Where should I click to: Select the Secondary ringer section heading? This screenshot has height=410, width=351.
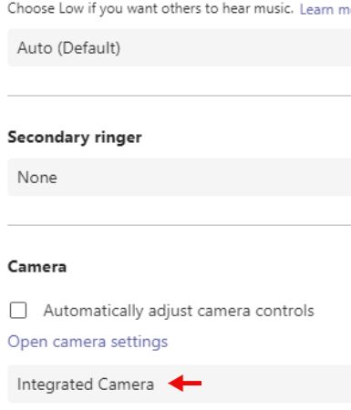point(75,138)
